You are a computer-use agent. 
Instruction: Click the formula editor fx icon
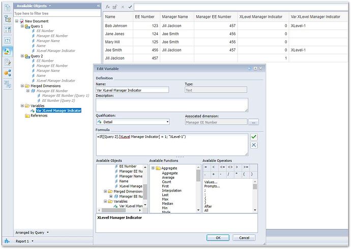click(108, 7)
